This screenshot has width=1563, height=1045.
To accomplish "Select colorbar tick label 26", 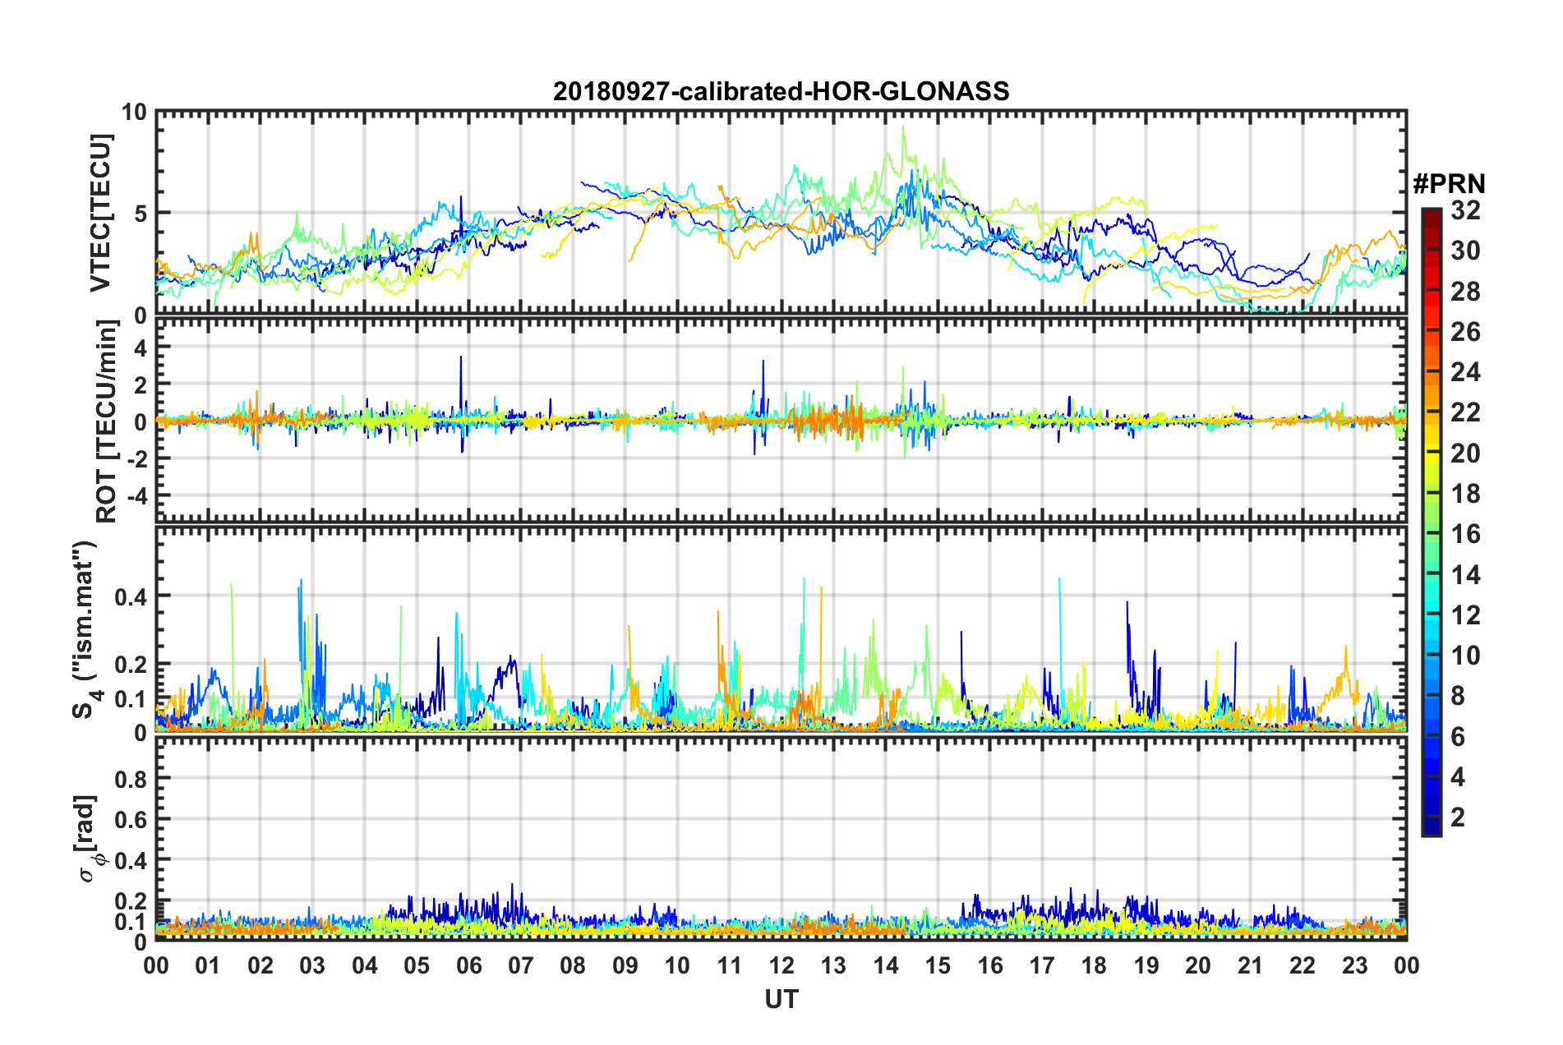I will click(x=1465, y=332).
